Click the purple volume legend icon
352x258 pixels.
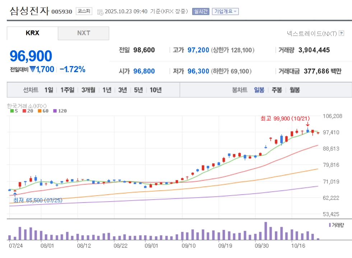point(330,225)
